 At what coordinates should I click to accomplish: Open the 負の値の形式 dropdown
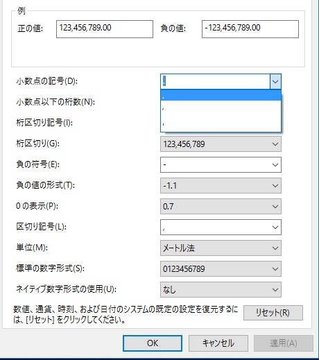tap(221, 186)
